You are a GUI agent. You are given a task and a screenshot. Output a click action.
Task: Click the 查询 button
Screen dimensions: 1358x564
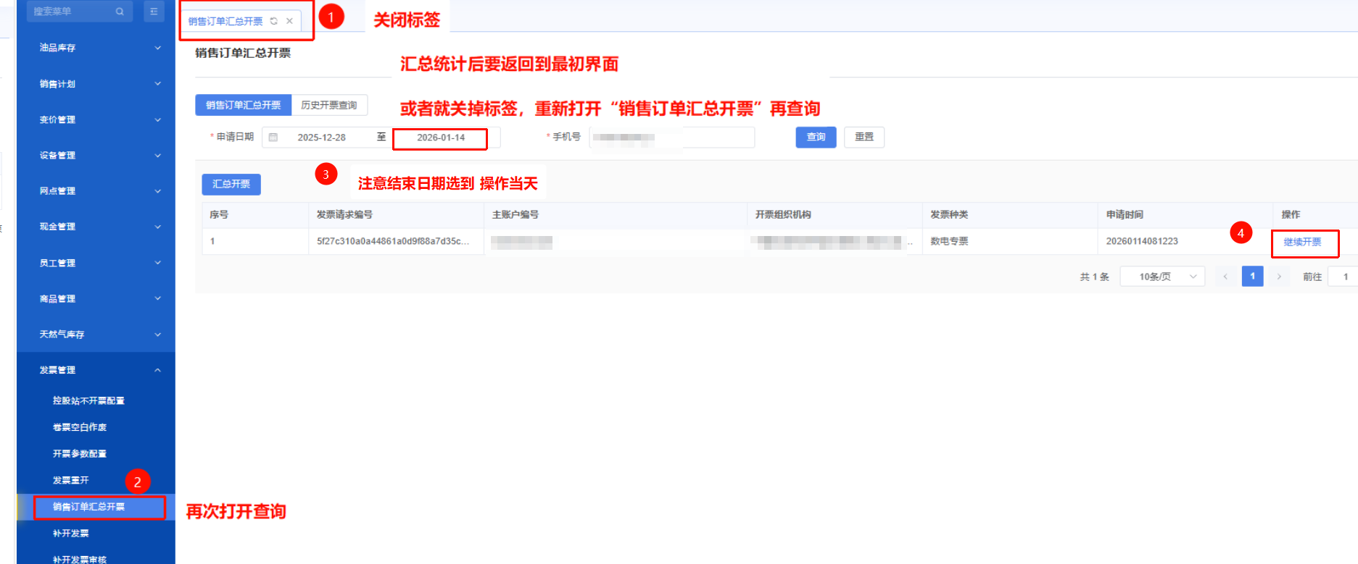[816, 137]
